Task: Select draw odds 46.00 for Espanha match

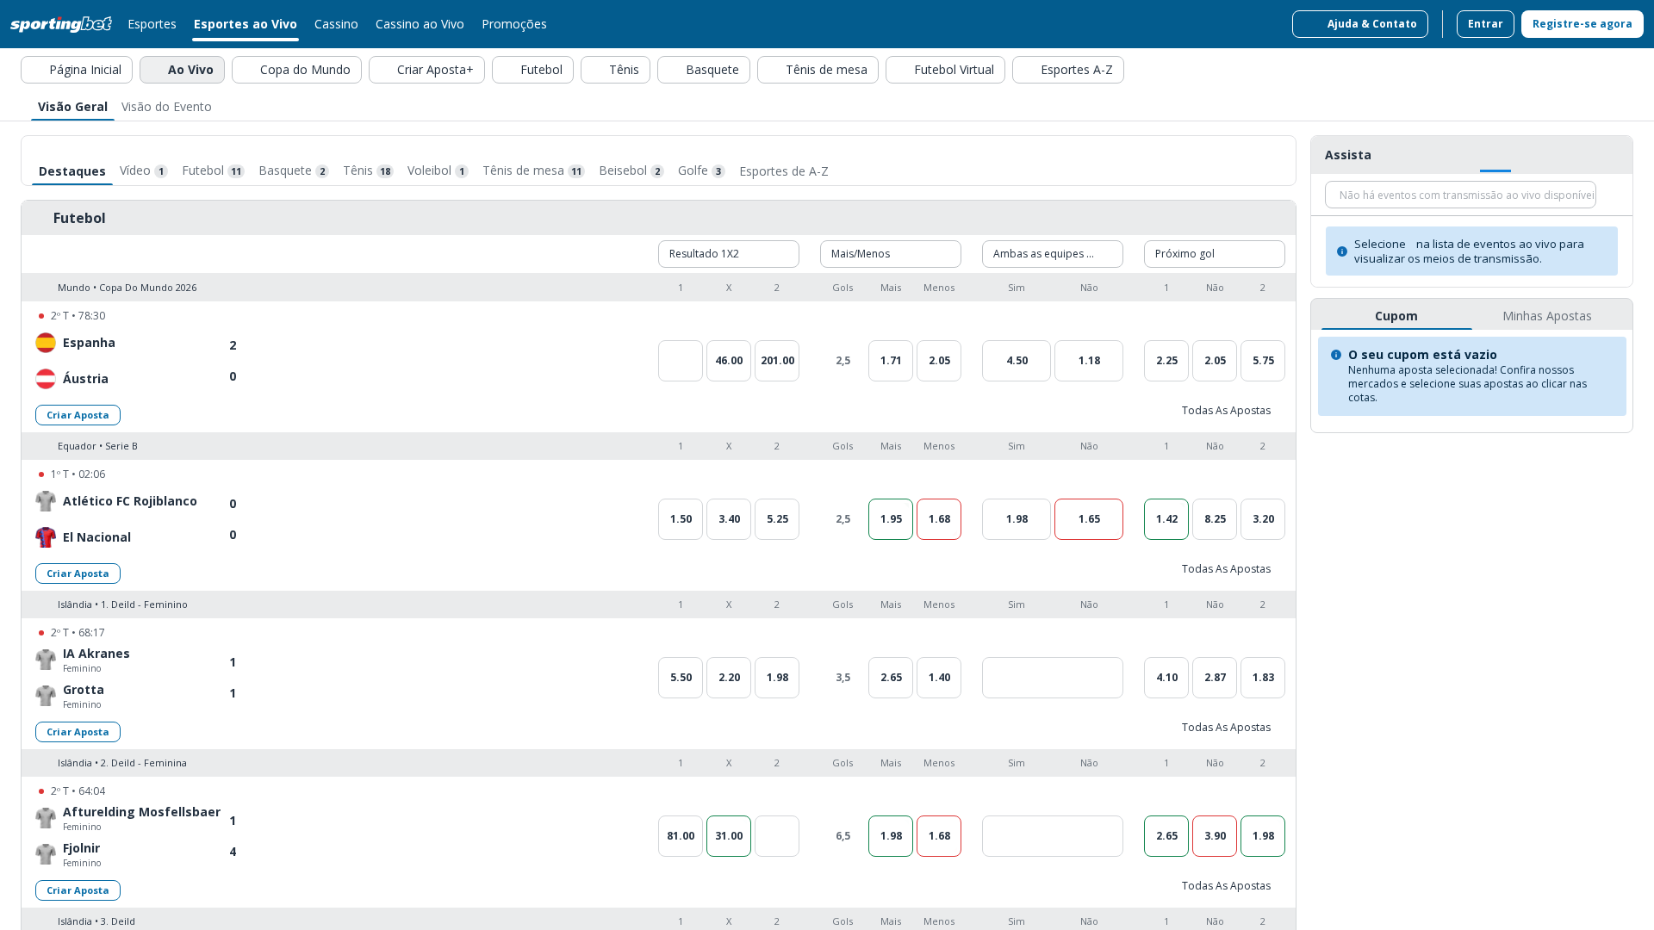Action: pos(729,361)
